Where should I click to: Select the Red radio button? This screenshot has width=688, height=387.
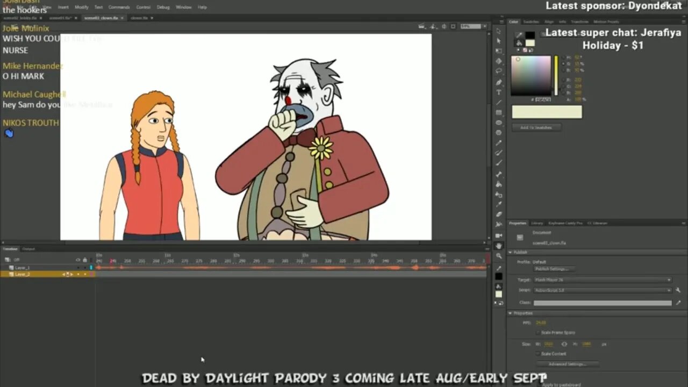coord(563,80)
